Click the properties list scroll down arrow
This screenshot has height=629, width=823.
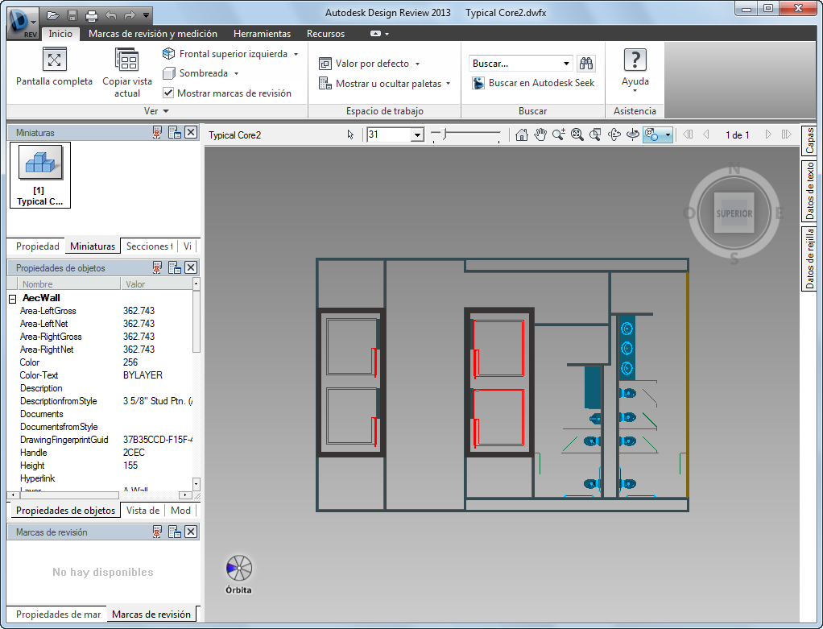(x=196, y=484)
